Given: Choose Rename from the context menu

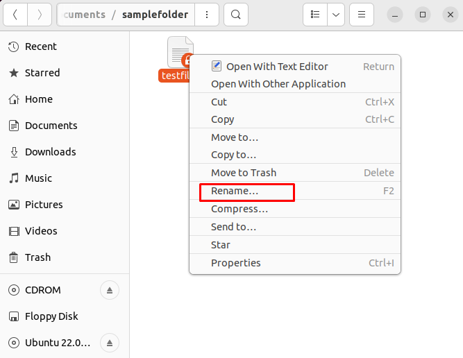Looking at the screenshot, I should [x=235, y=191].
